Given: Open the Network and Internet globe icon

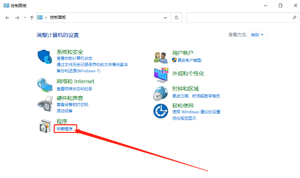Looking at the screenshot, I should (45, 85).
